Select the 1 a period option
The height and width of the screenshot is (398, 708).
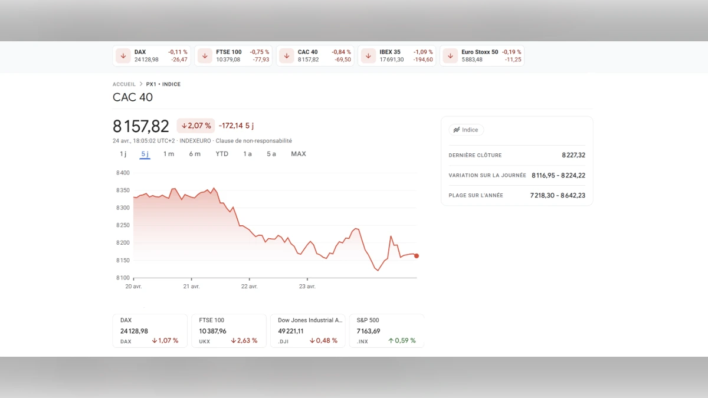(x=247, y=153)
